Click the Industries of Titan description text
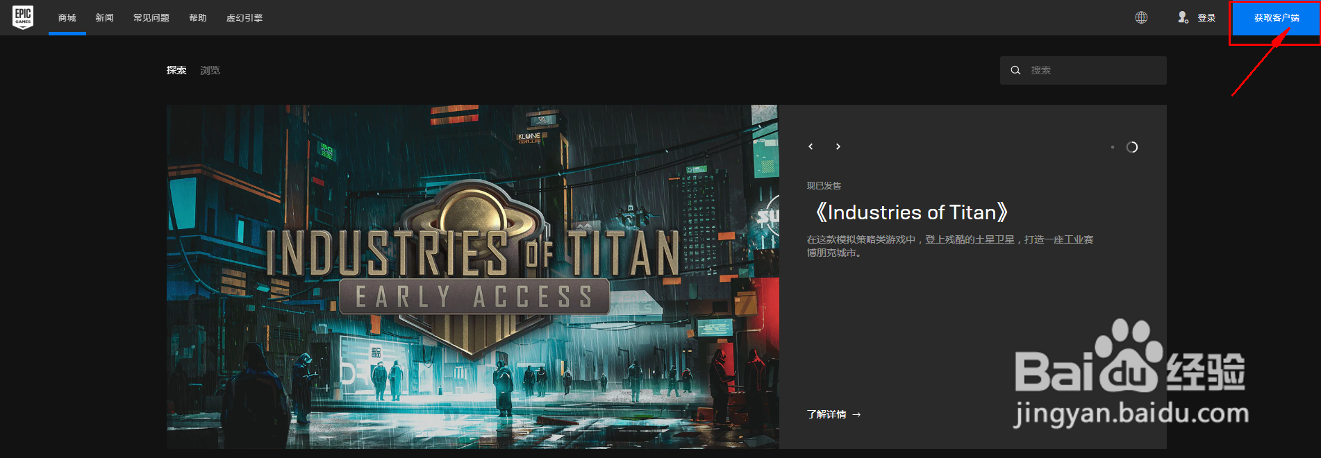This screenshot has width=1321, height=458. [x=950, y=246]
